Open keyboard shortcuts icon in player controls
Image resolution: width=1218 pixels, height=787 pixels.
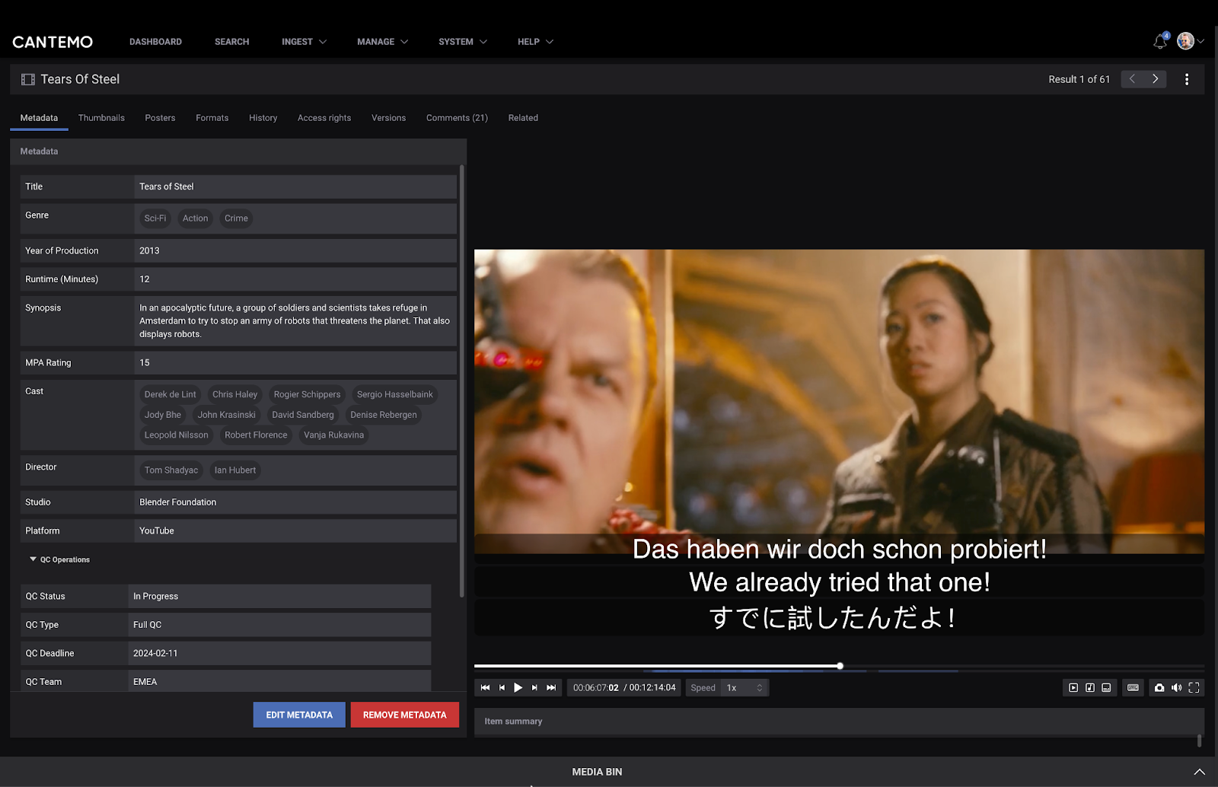[x=1132, y=687]
